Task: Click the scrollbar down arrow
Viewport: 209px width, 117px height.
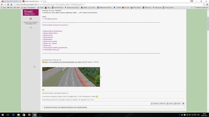Action: coord(208,111)
